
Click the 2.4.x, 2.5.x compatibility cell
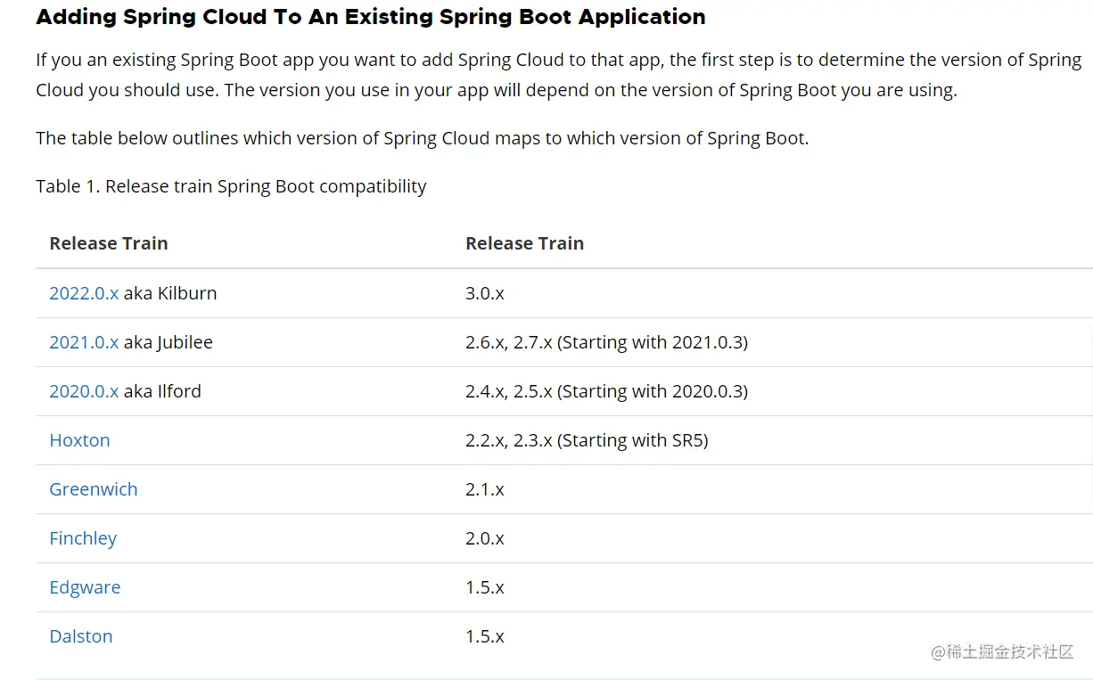pyautogui.click(x=606, y=391)
